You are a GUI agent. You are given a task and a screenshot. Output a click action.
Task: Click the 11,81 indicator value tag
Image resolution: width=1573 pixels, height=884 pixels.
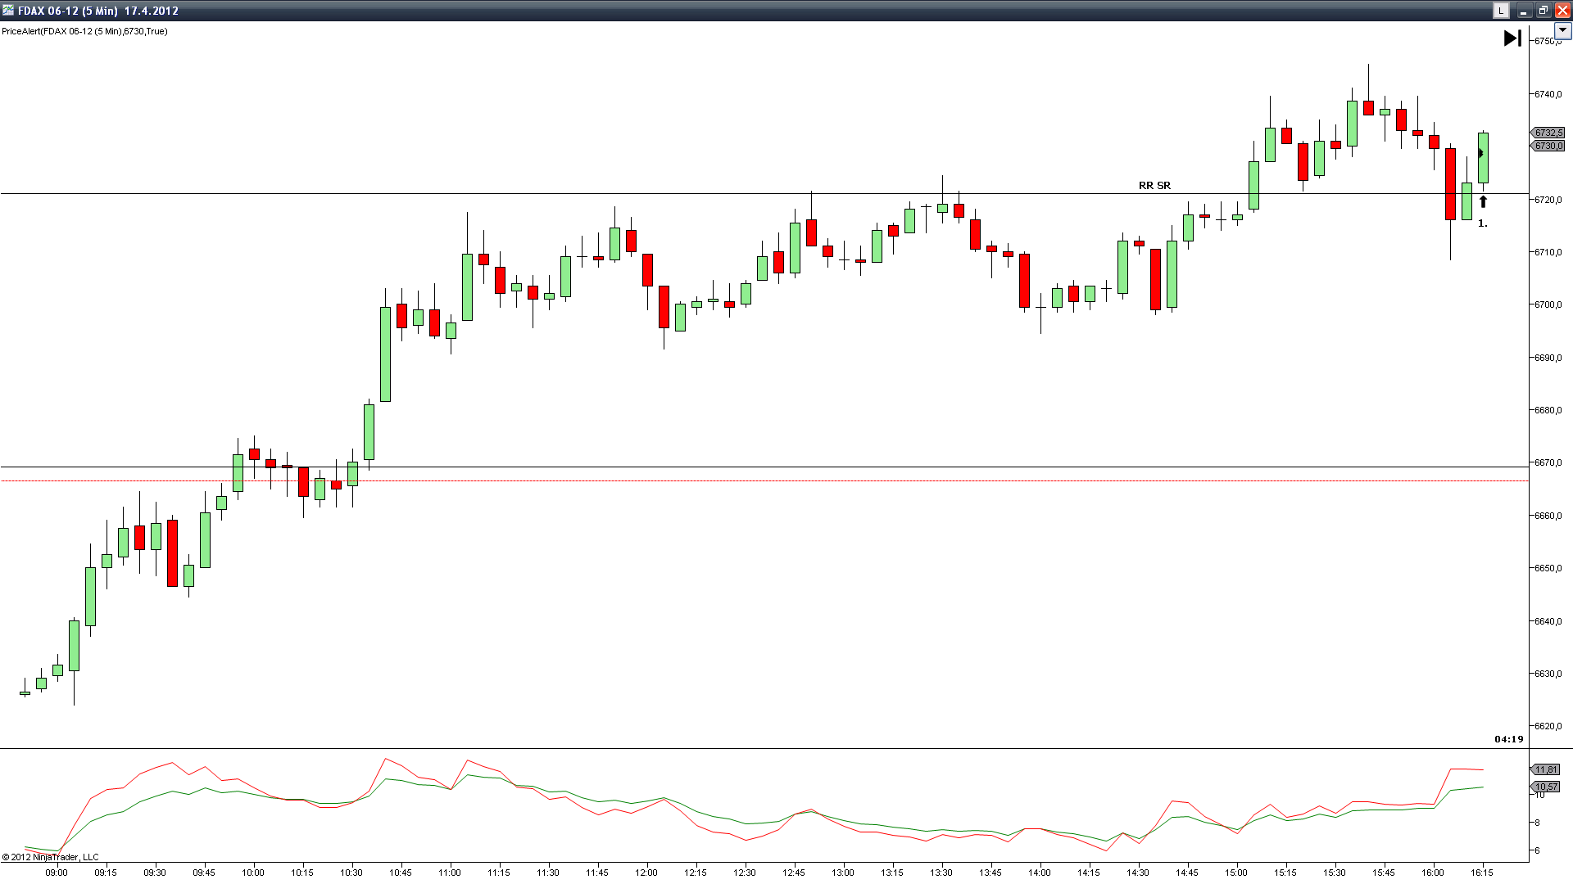pyautogui.click(x=1546, y=769)
